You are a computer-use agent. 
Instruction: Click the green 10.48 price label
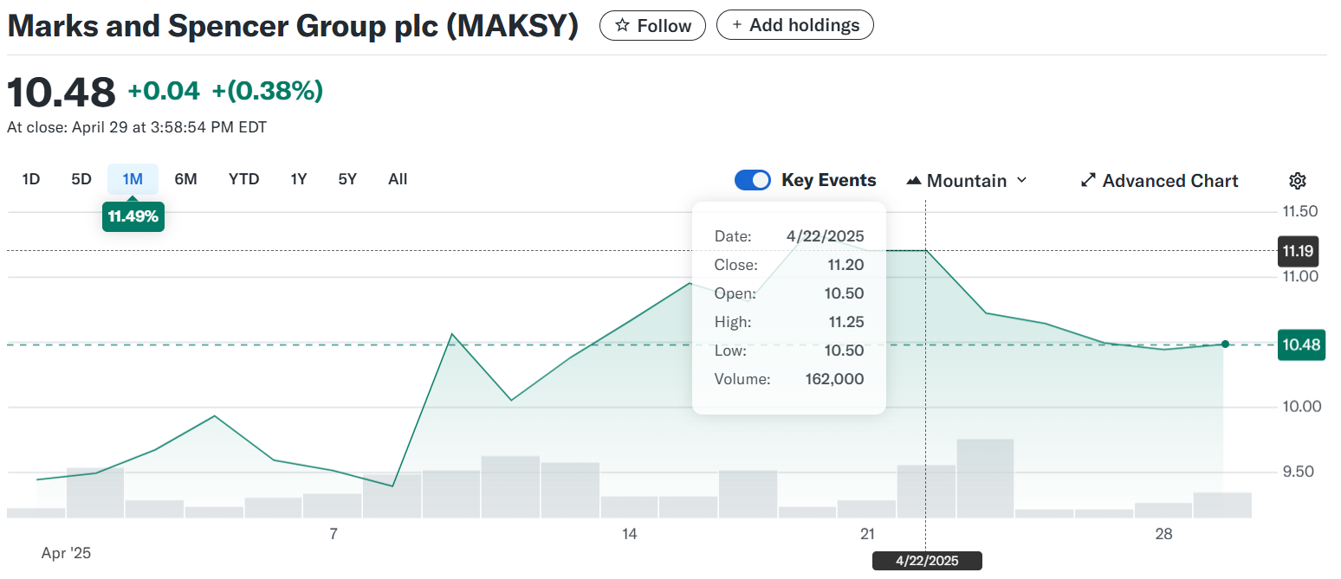[1301, 344]
